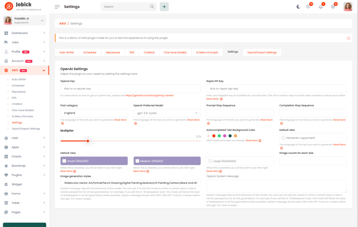Click the OpenAI Key input field
This screenshot has width=358, height=227.
[130, 89]
